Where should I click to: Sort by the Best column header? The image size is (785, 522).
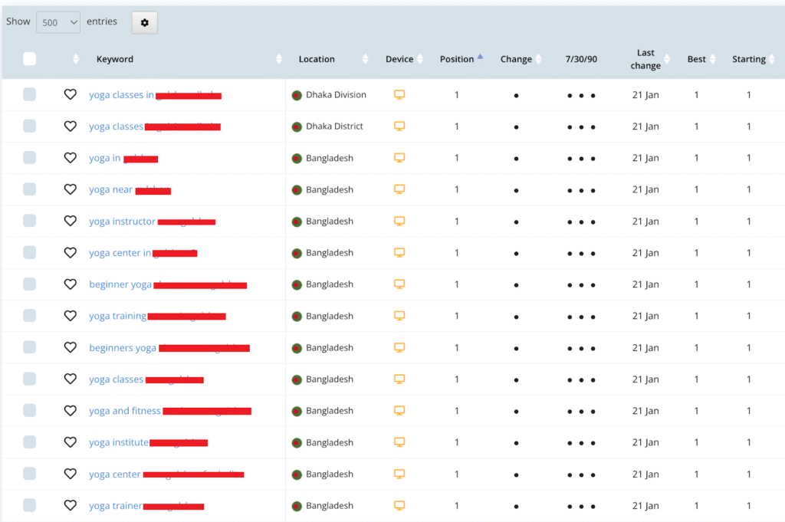pos(696,59)
